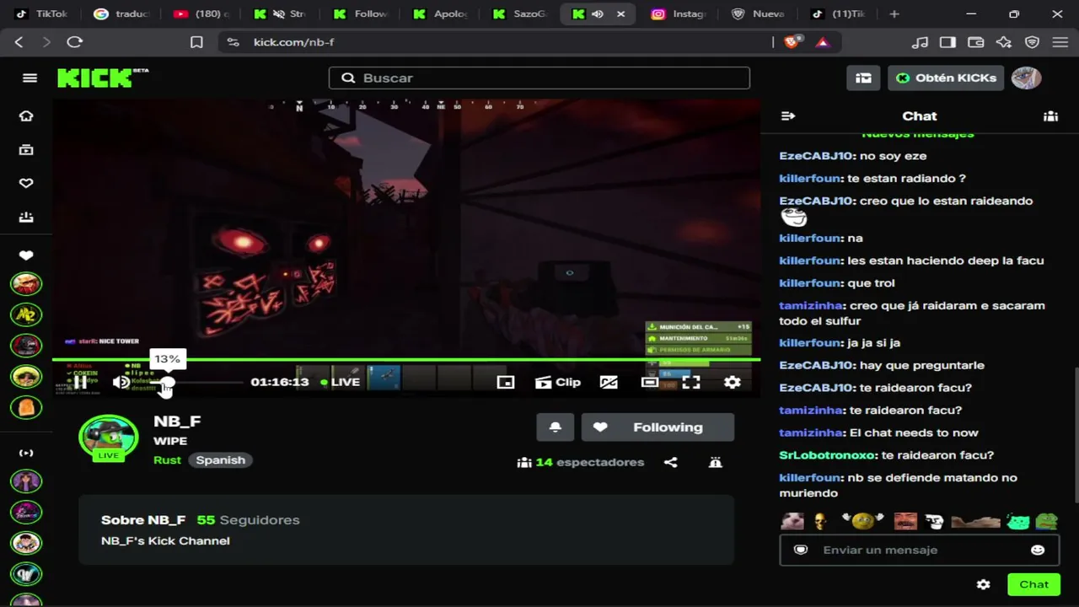Enter fullscreen video mode
The height and width of the screenshot is (607, 1079).
(x=691, y=382)
